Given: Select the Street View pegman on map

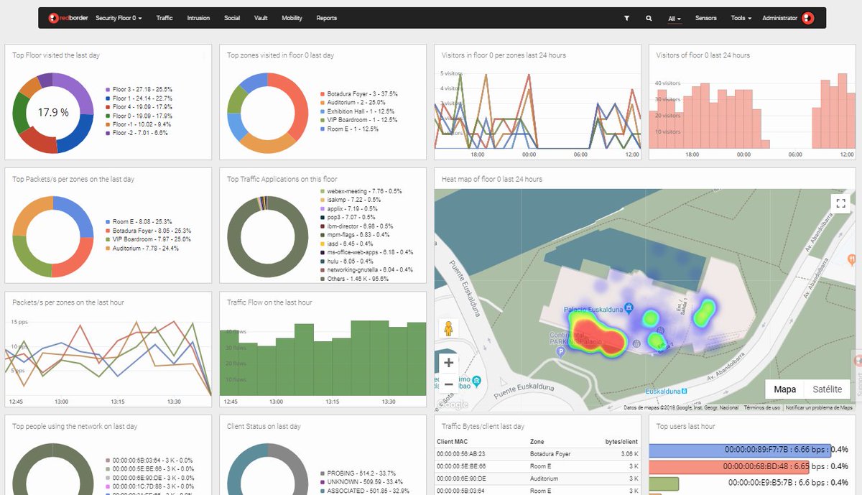Looking at the screenshot, I should (x=448, y=328).
